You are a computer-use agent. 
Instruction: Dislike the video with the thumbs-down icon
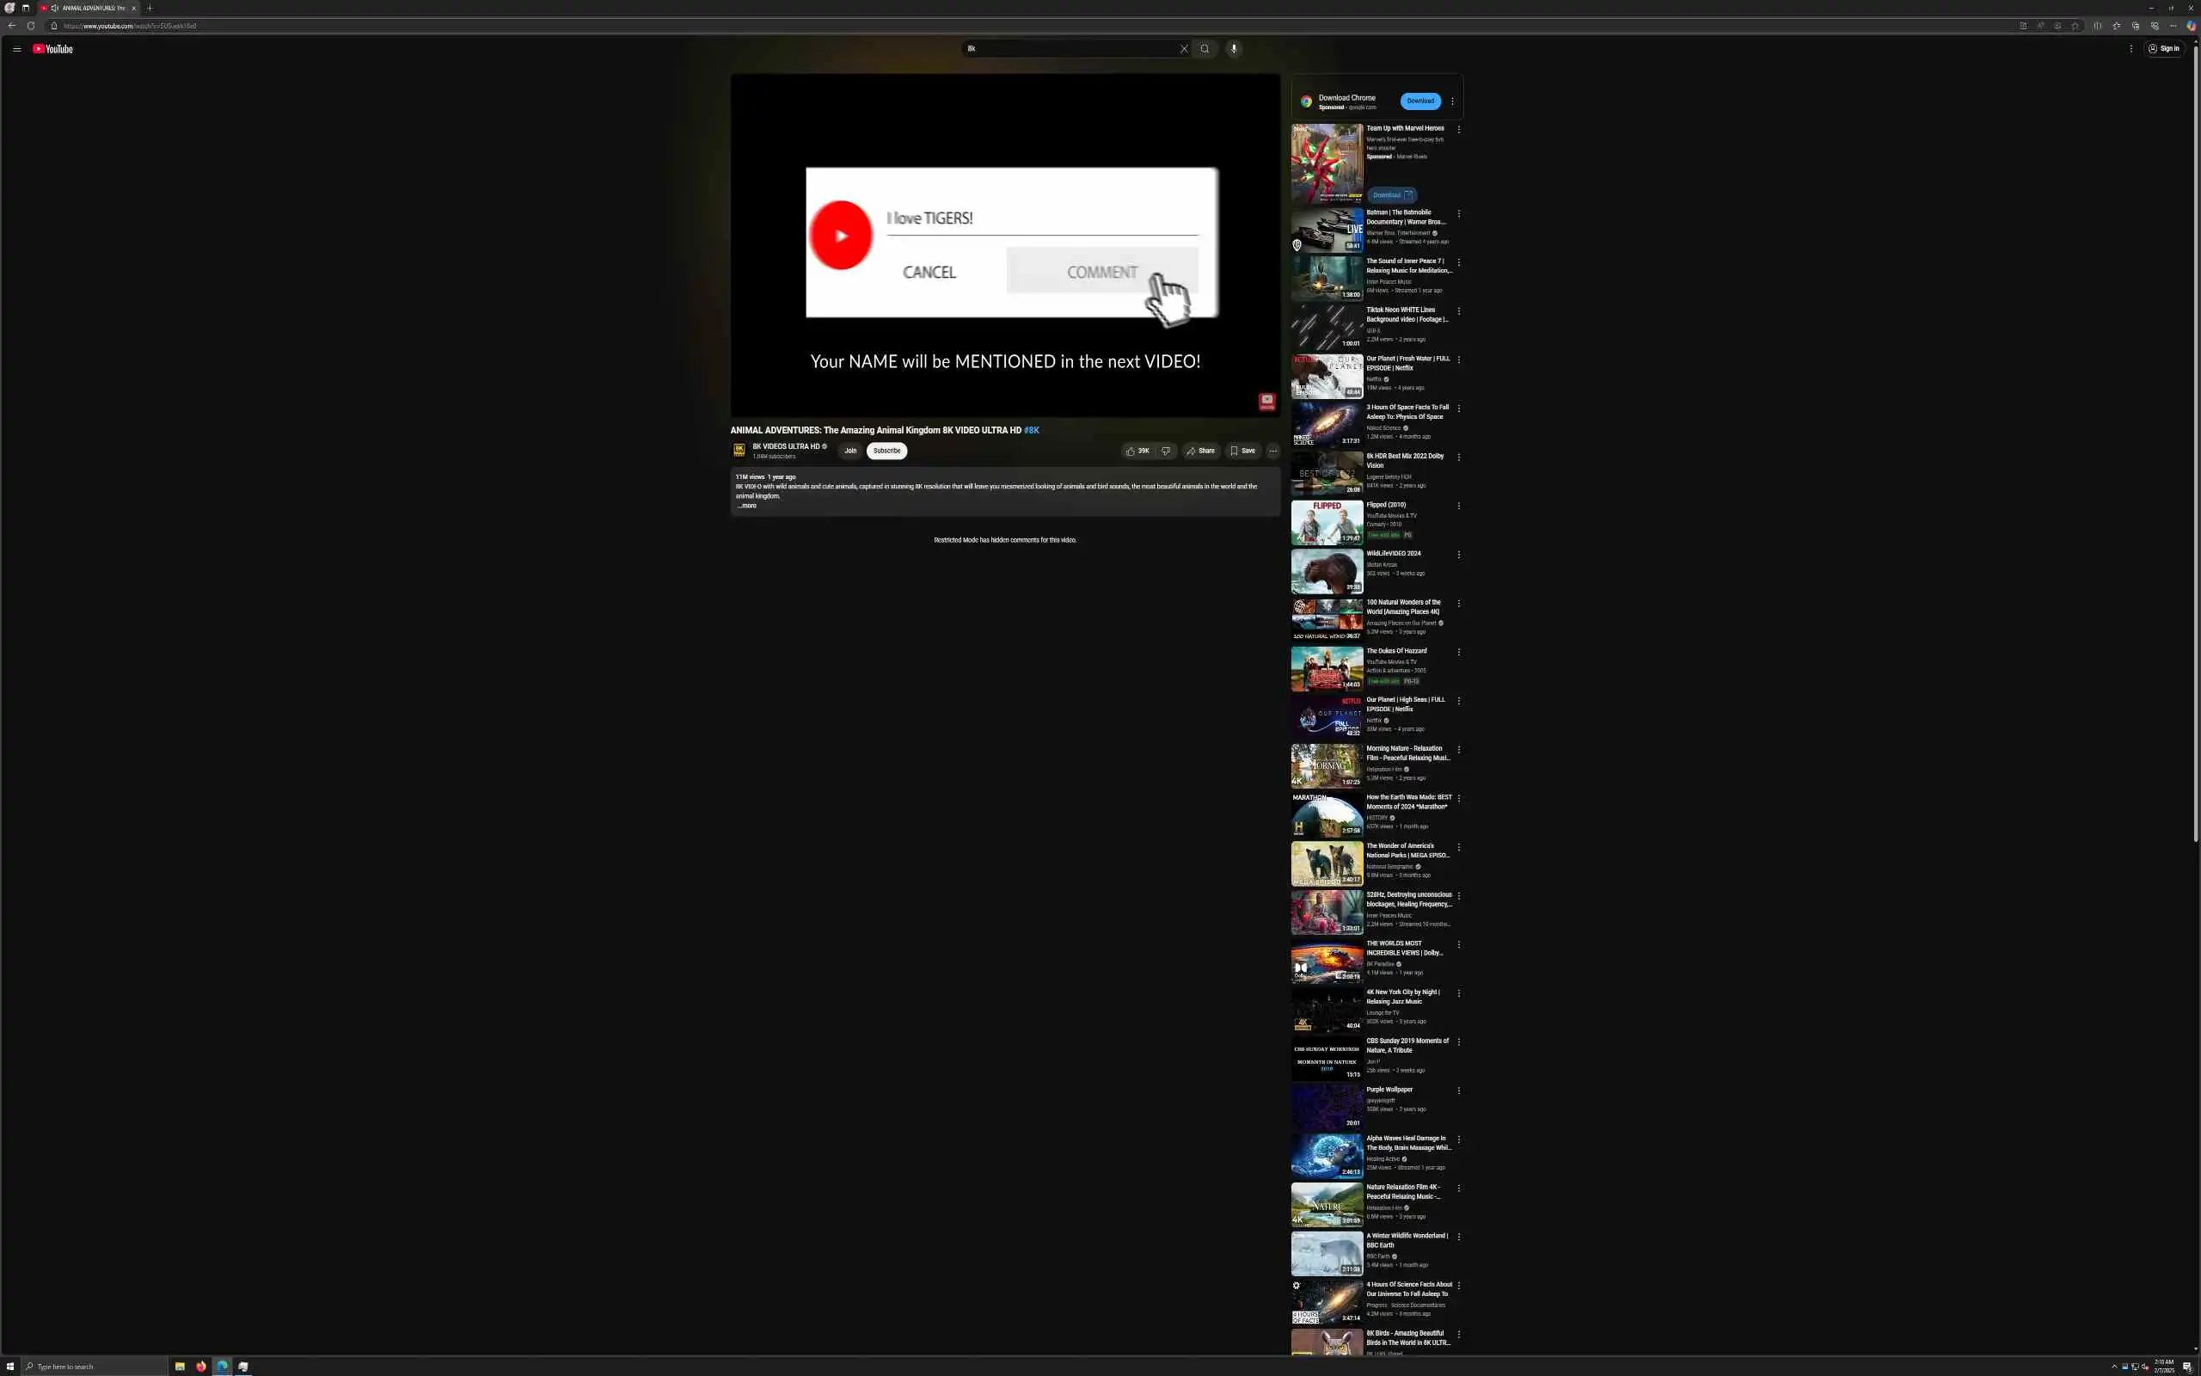pos(1166,451)
